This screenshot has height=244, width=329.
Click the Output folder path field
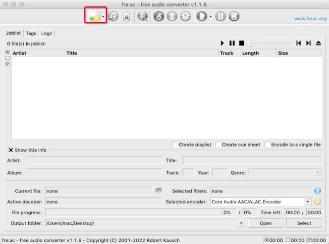(142, 223)
